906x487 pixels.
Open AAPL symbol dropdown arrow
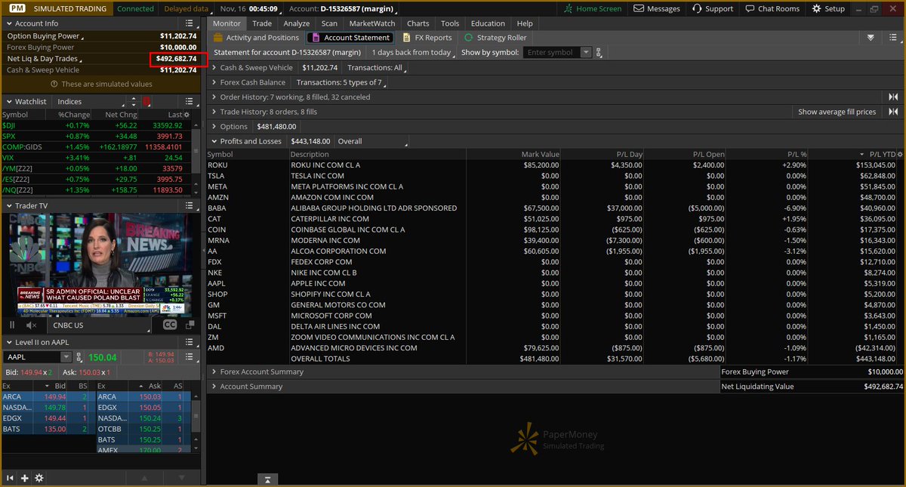tap(66, 357)
